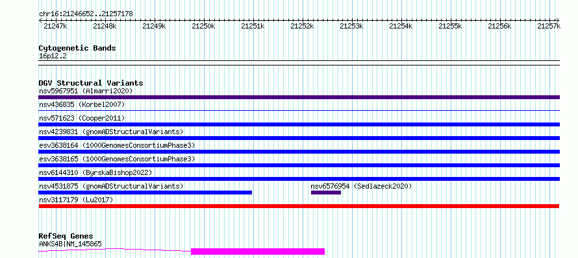
Task: Open the nsv3117179 (Lu2017) label
Action: click(x=76, y=200)
